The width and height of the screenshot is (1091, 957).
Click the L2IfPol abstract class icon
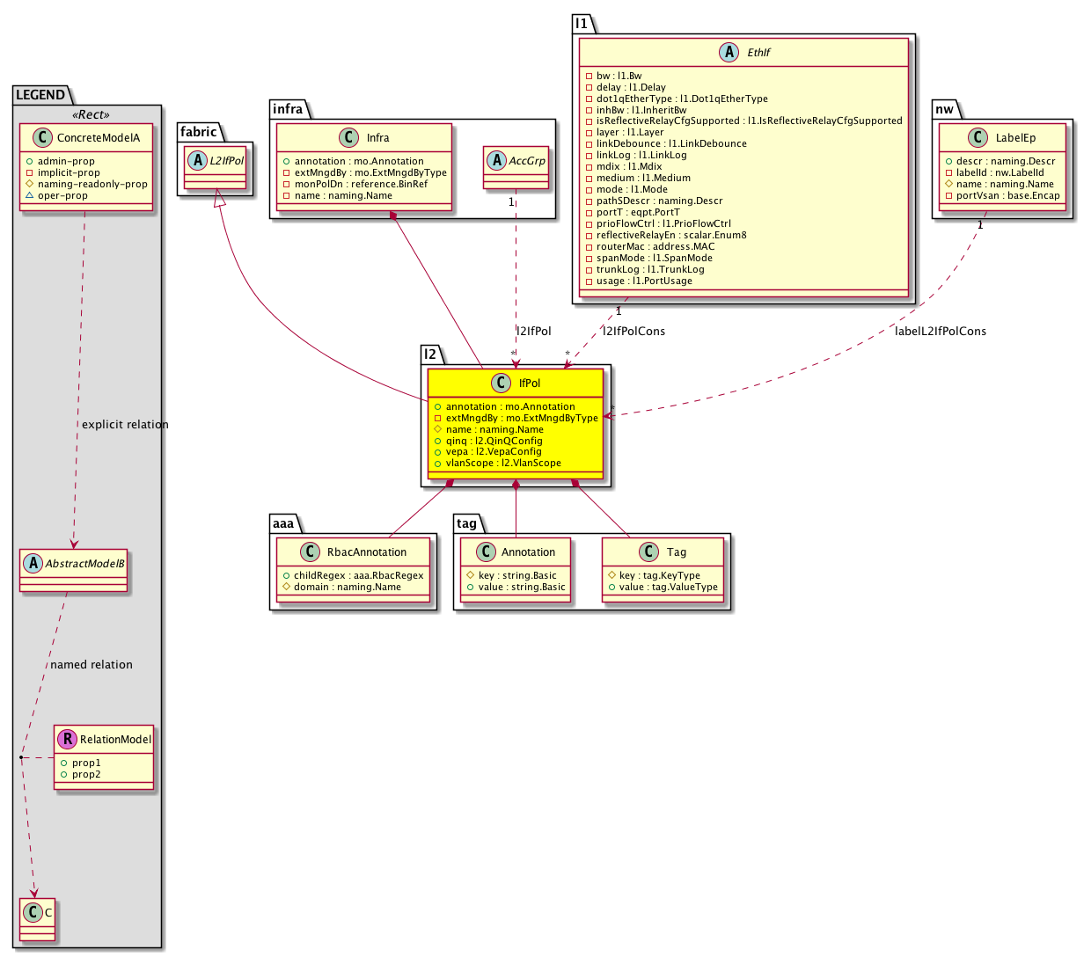[x=198, y=161]
